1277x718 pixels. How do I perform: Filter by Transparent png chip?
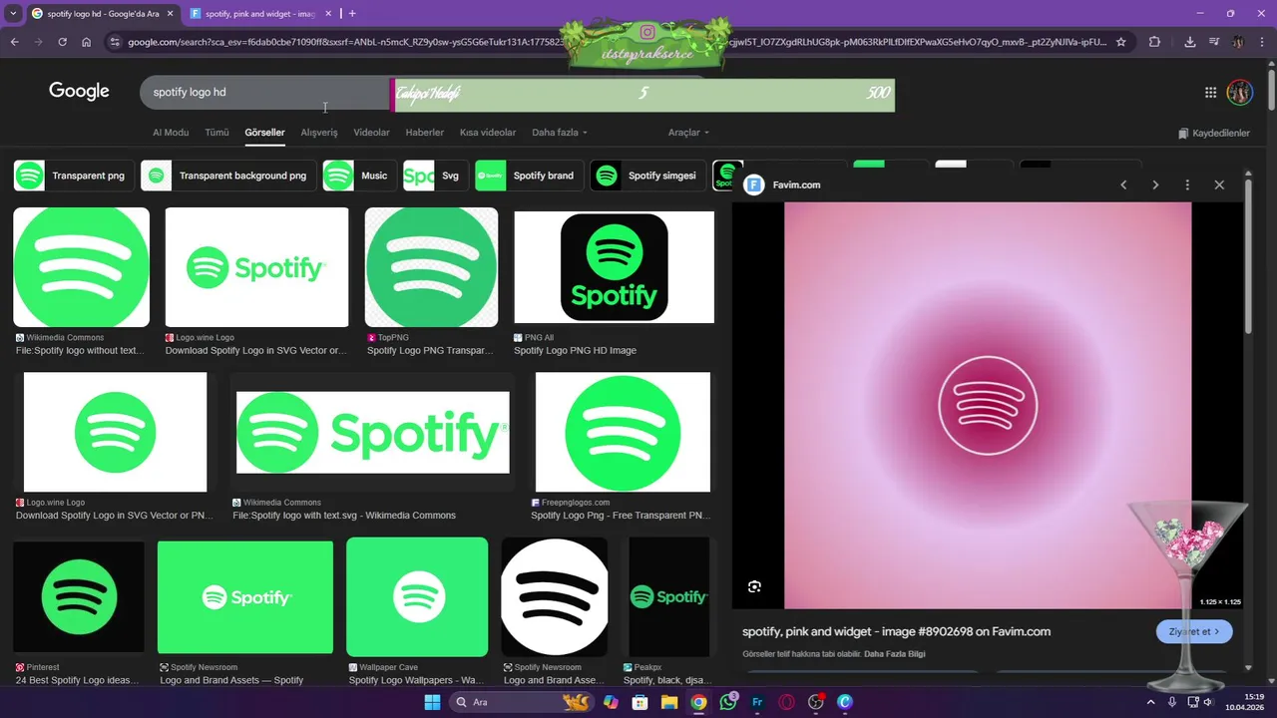pos(74,176)
